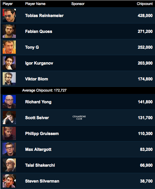Select Tony G's player photo
The height and width of the screenshot is (189, 155).
tap(9, 47)
